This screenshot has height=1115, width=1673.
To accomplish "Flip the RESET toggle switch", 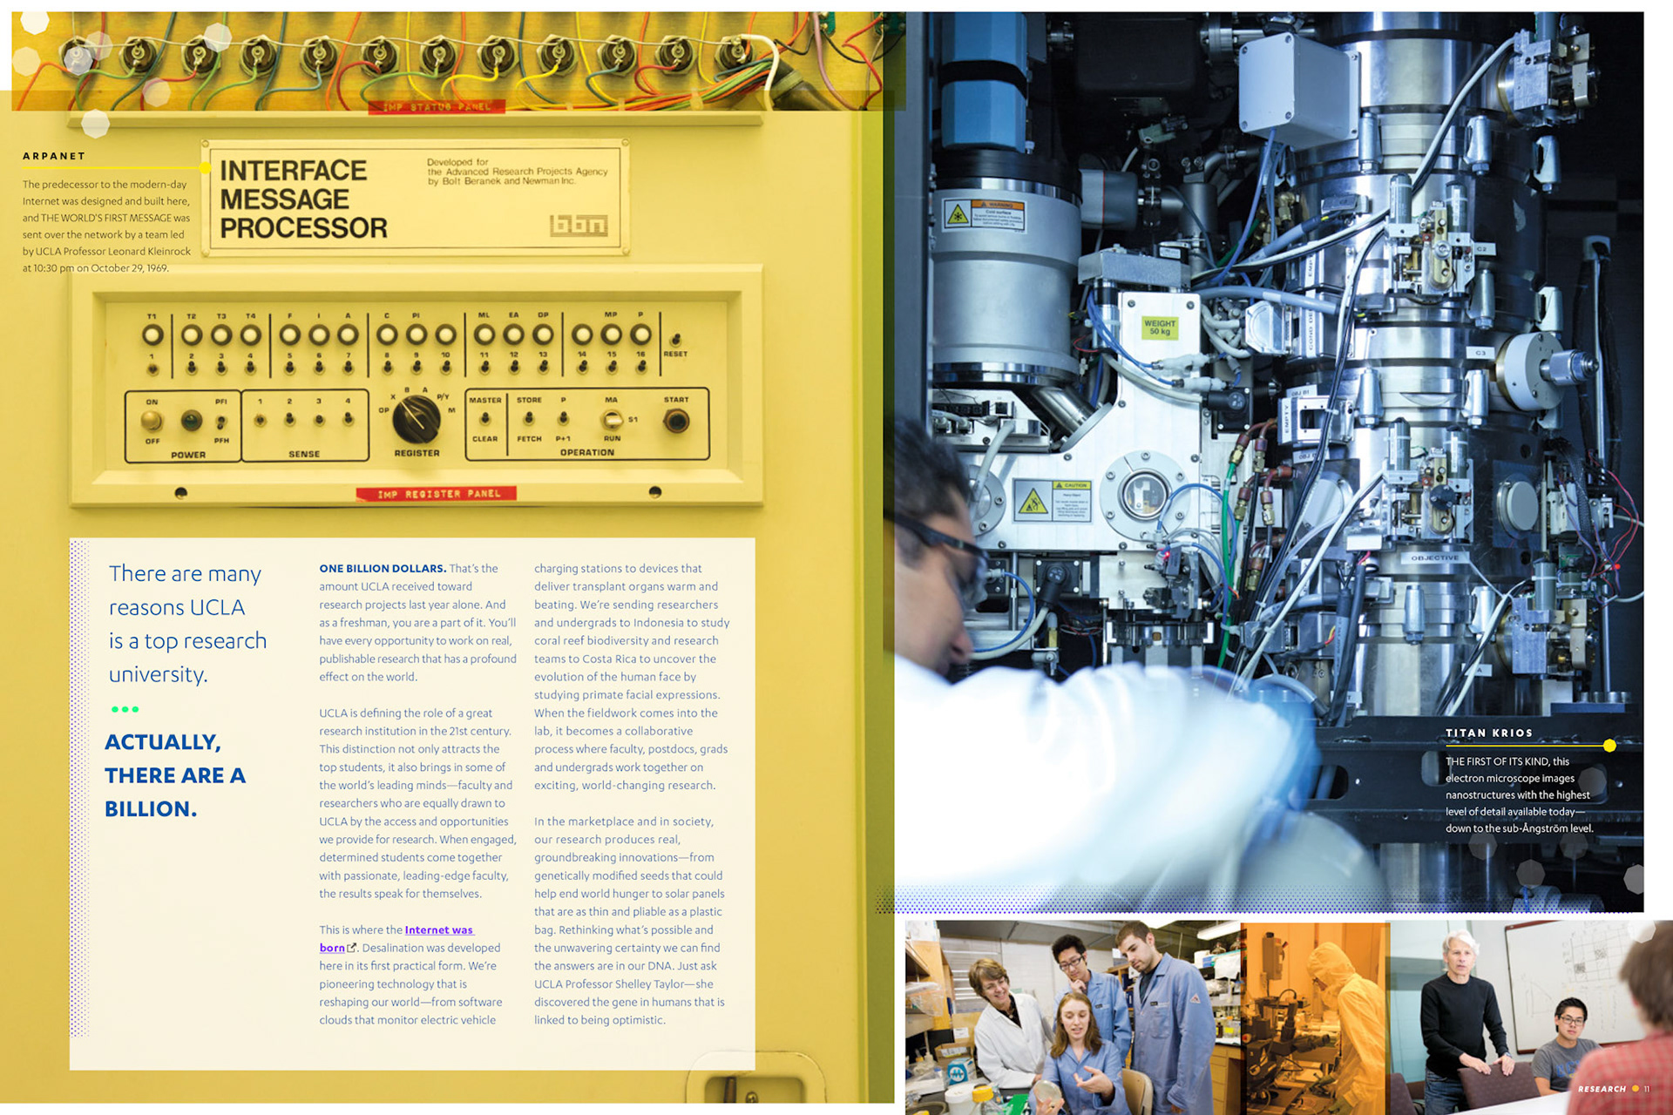I will [674, 340].
